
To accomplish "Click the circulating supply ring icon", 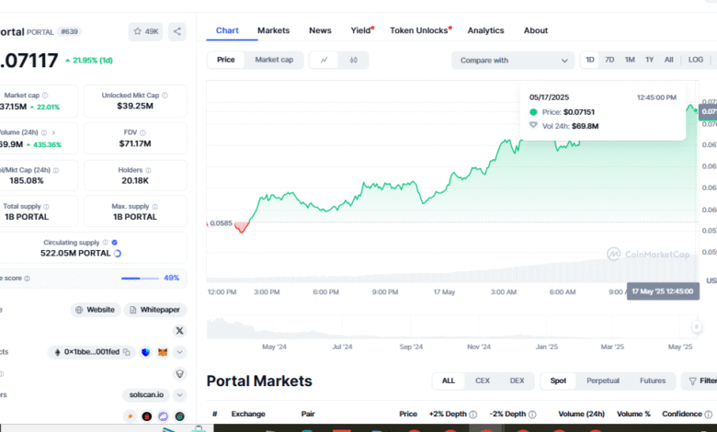I will 118,254.
